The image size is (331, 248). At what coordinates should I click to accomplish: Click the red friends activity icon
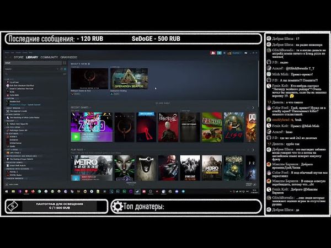213,53
